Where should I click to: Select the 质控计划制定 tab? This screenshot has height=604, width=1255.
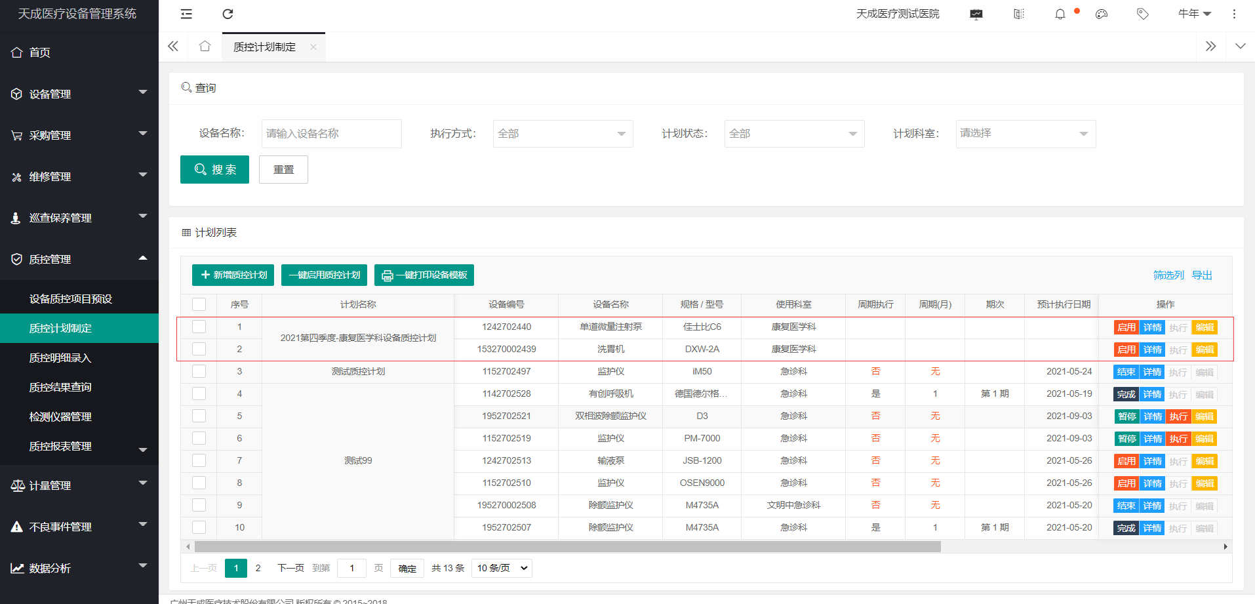265,47
